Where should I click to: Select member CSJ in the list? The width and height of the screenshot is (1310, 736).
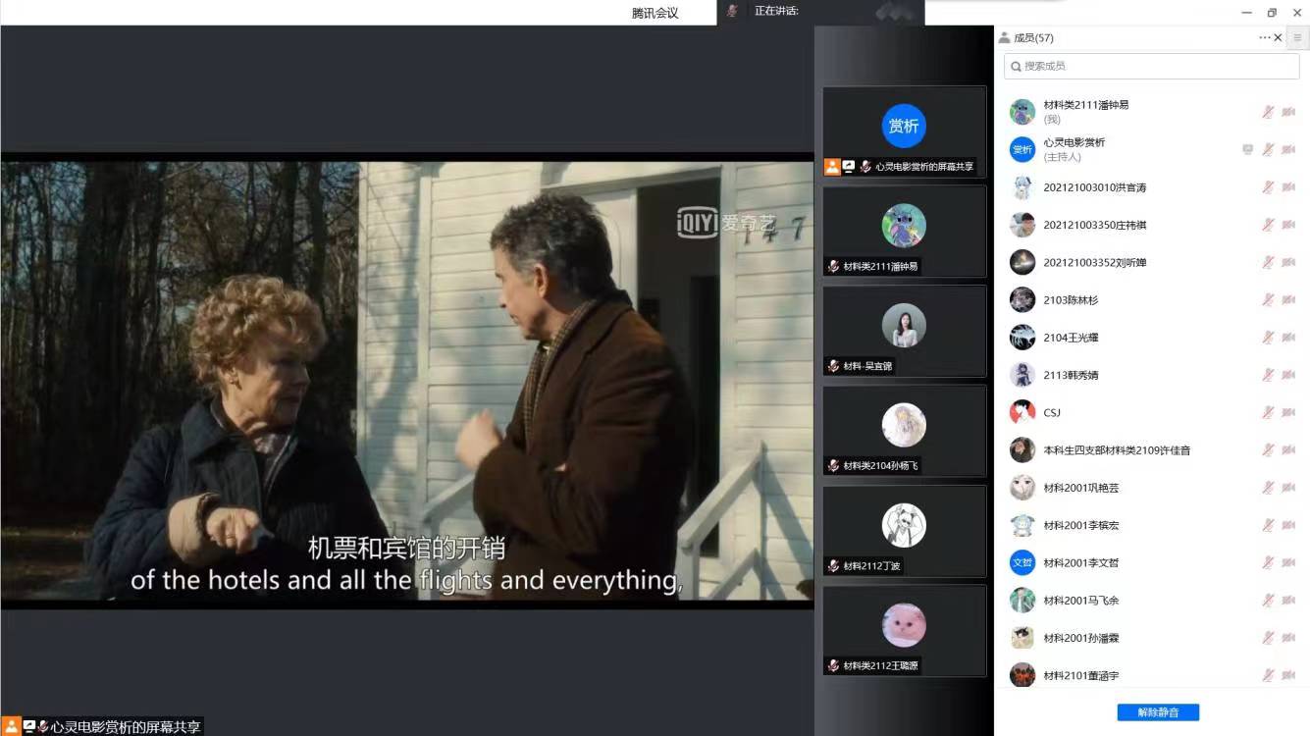(1052, 413)
